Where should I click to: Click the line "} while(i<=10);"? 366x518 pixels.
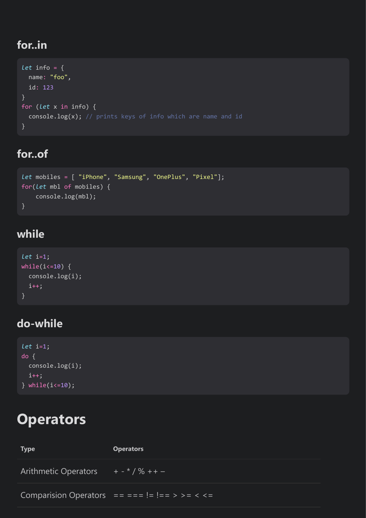click(48, 385)
